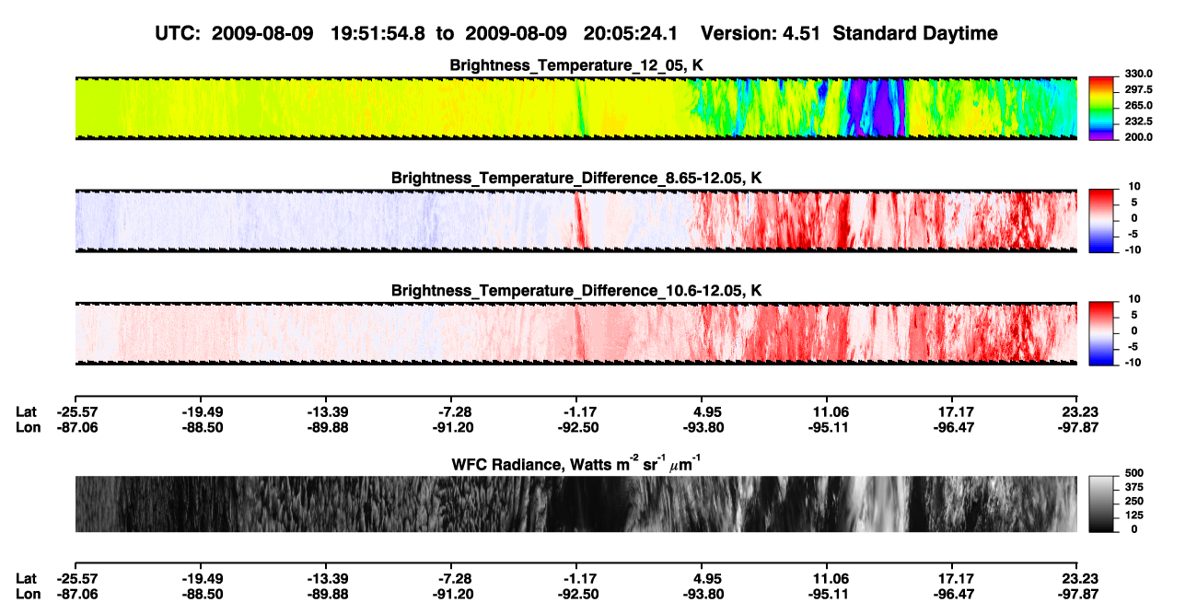
Task: Click latitude 23.23 on axis above WFC Radiance title
Action: point(1077,412)
